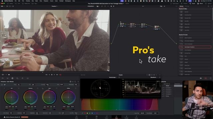The height and width of the screenshot is (119, 213).
Task: Toggle two-scope layout in Scopes header
Action: pos(149,75)
